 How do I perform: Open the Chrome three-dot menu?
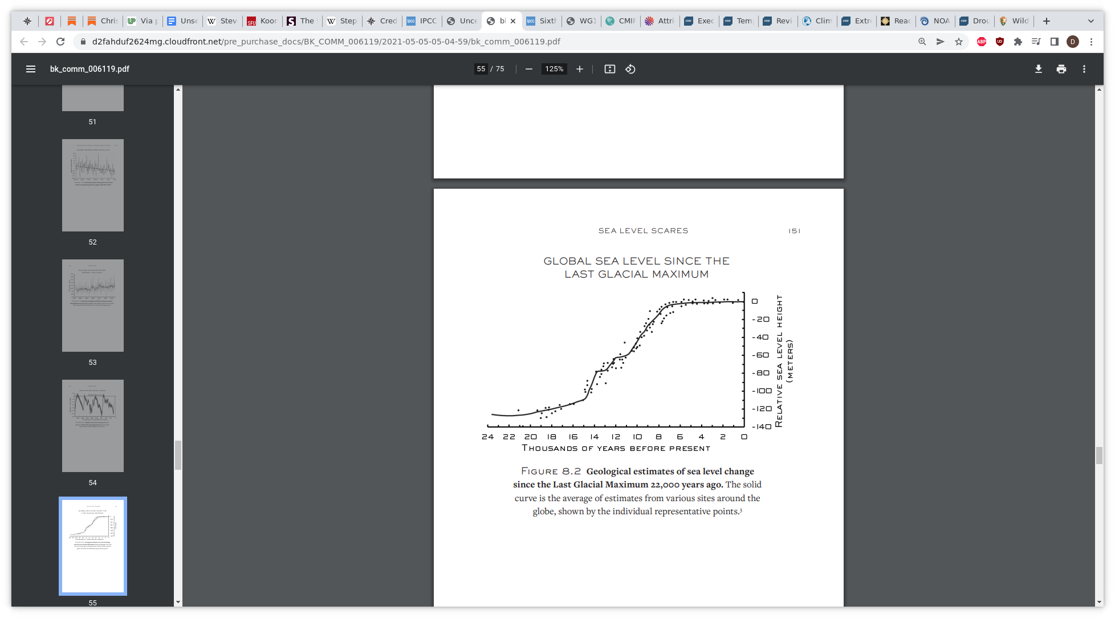point(1091,42)
